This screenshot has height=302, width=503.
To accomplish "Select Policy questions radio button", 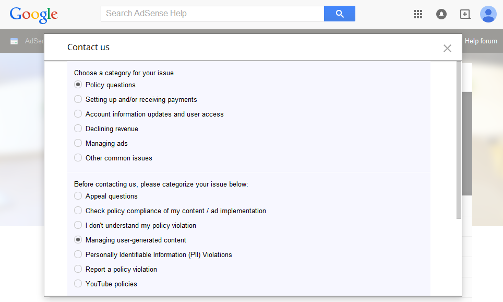I will [x=78, y=85].
